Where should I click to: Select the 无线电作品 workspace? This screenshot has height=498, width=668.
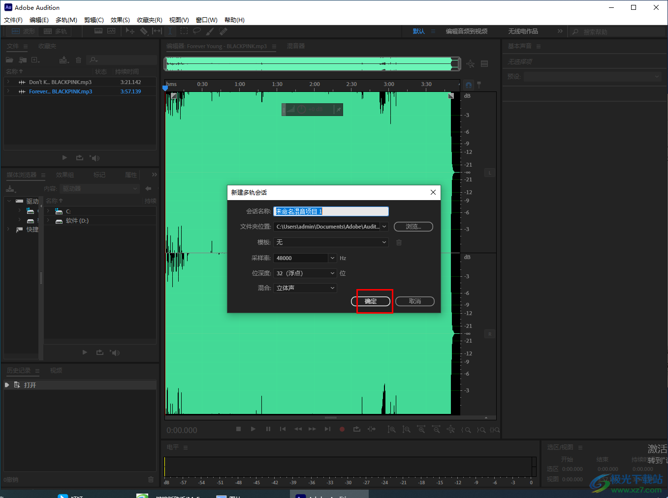tap(523, 31)
